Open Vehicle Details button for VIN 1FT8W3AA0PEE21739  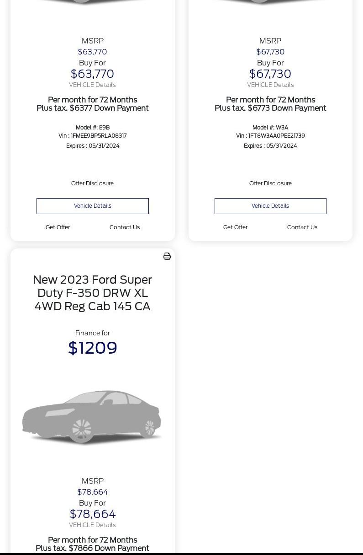point(270,206)
